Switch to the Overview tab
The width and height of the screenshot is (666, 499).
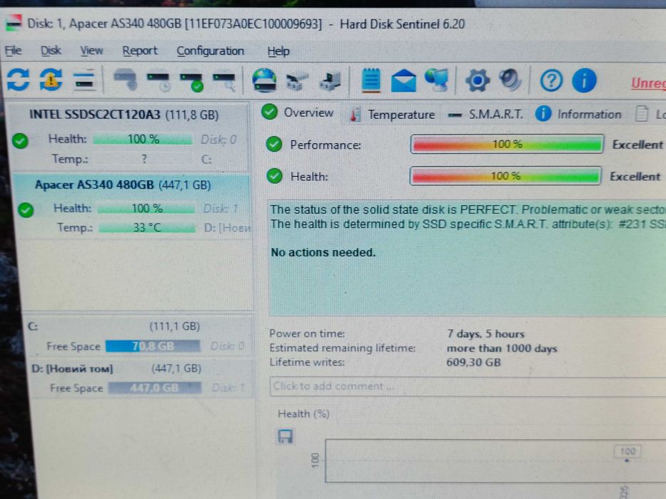(298, 113)
